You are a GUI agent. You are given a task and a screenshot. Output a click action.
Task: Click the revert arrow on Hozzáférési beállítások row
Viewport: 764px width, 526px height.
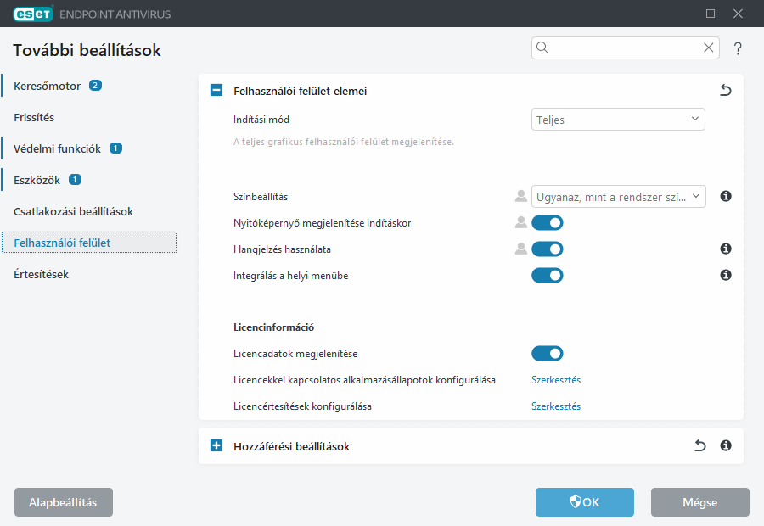point(699,445)
